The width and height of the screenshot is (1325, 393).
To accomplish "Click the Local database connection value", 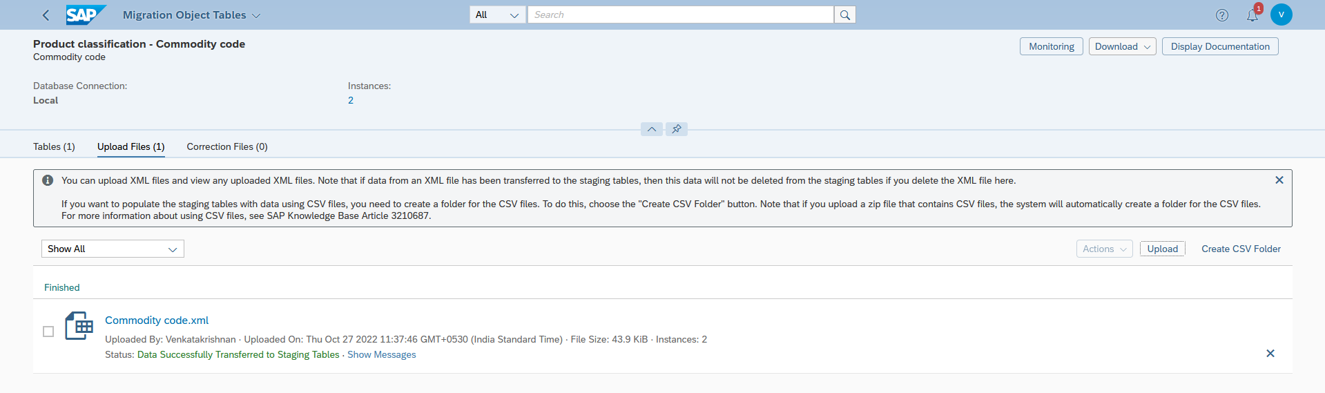I will (46, 100).
